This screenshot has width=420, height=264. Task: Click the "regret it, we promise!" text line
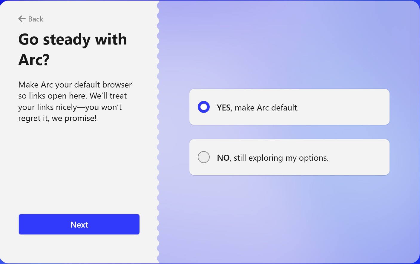[x=57, y=118]
